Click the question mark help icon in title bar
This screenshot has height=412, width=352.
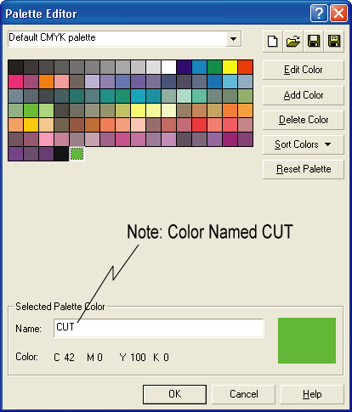[x=319, y=13]
